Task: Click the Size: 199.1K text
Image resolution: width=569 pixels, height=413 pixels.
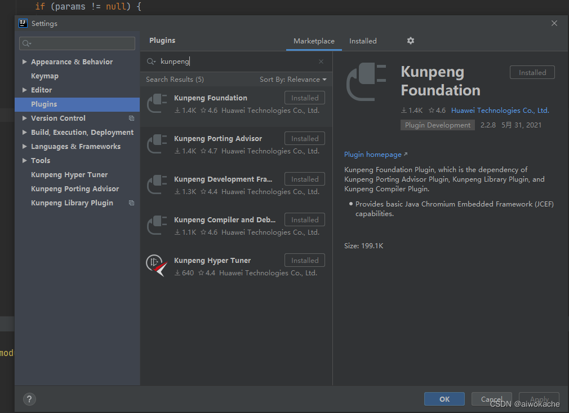Action: point(363,246)
